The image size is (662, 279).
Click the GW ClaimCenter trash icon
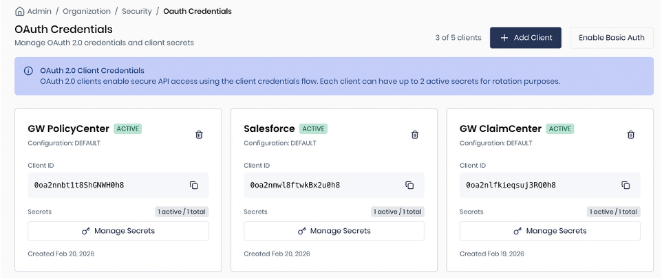(631, 135)
